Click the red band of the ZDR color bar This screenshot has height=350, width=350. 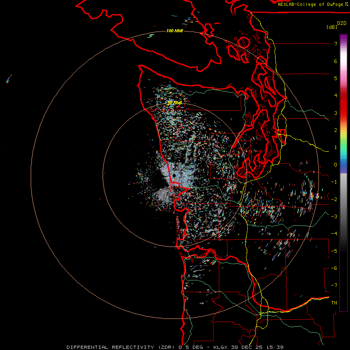(343, 105)
